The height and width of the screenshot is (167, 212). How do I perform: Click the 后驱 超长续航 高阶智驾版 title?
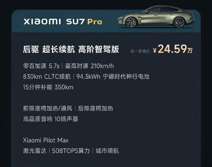click(71, 49)
